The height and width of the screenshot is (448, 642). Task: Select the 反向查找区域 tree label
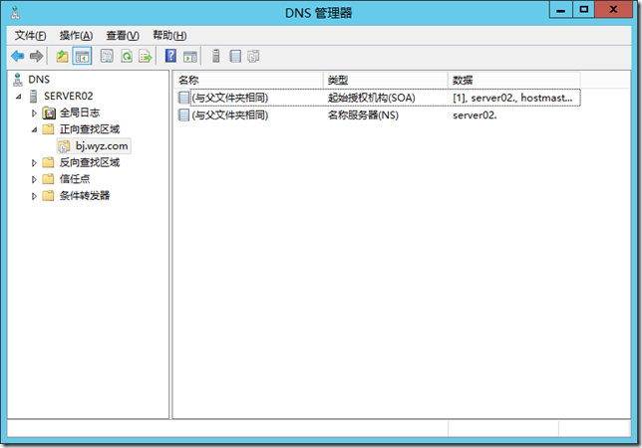pyautogui.click(x=90, y=162)
